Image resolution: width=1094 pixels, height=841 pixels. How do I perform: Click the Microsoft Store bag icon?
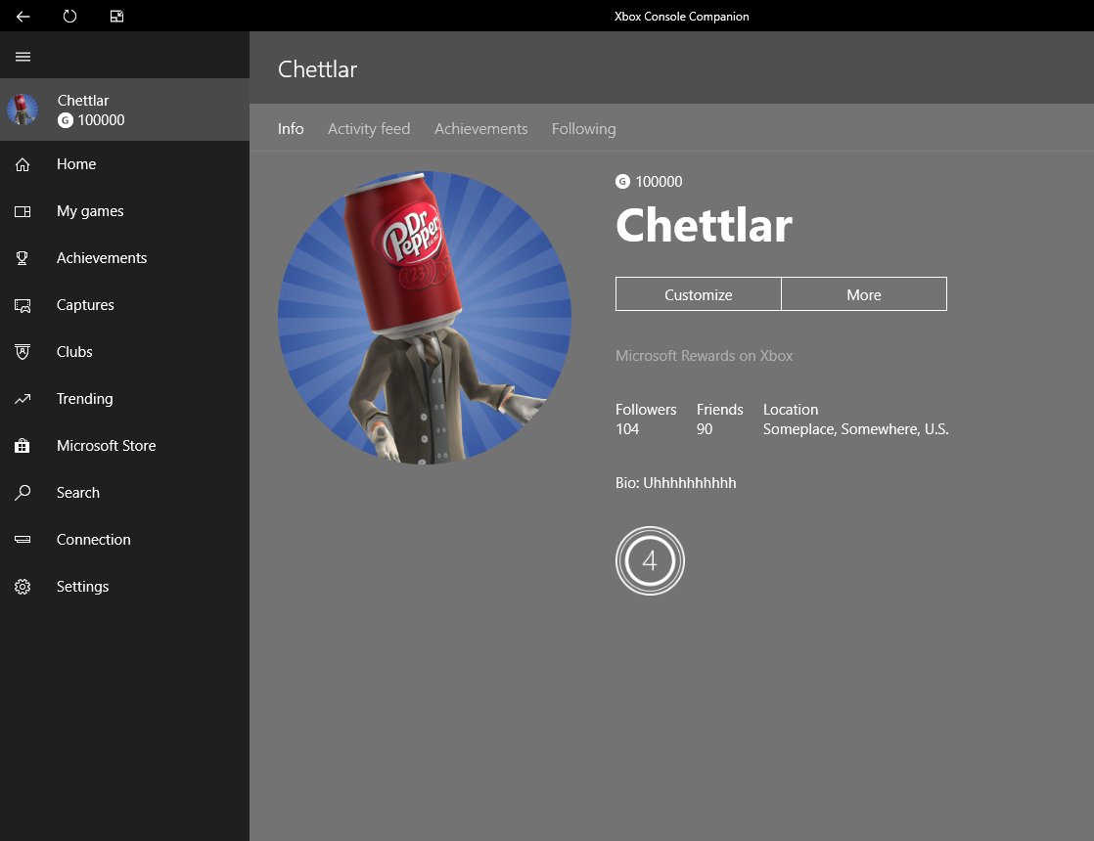pyautogui.click(x=23, y=446)
